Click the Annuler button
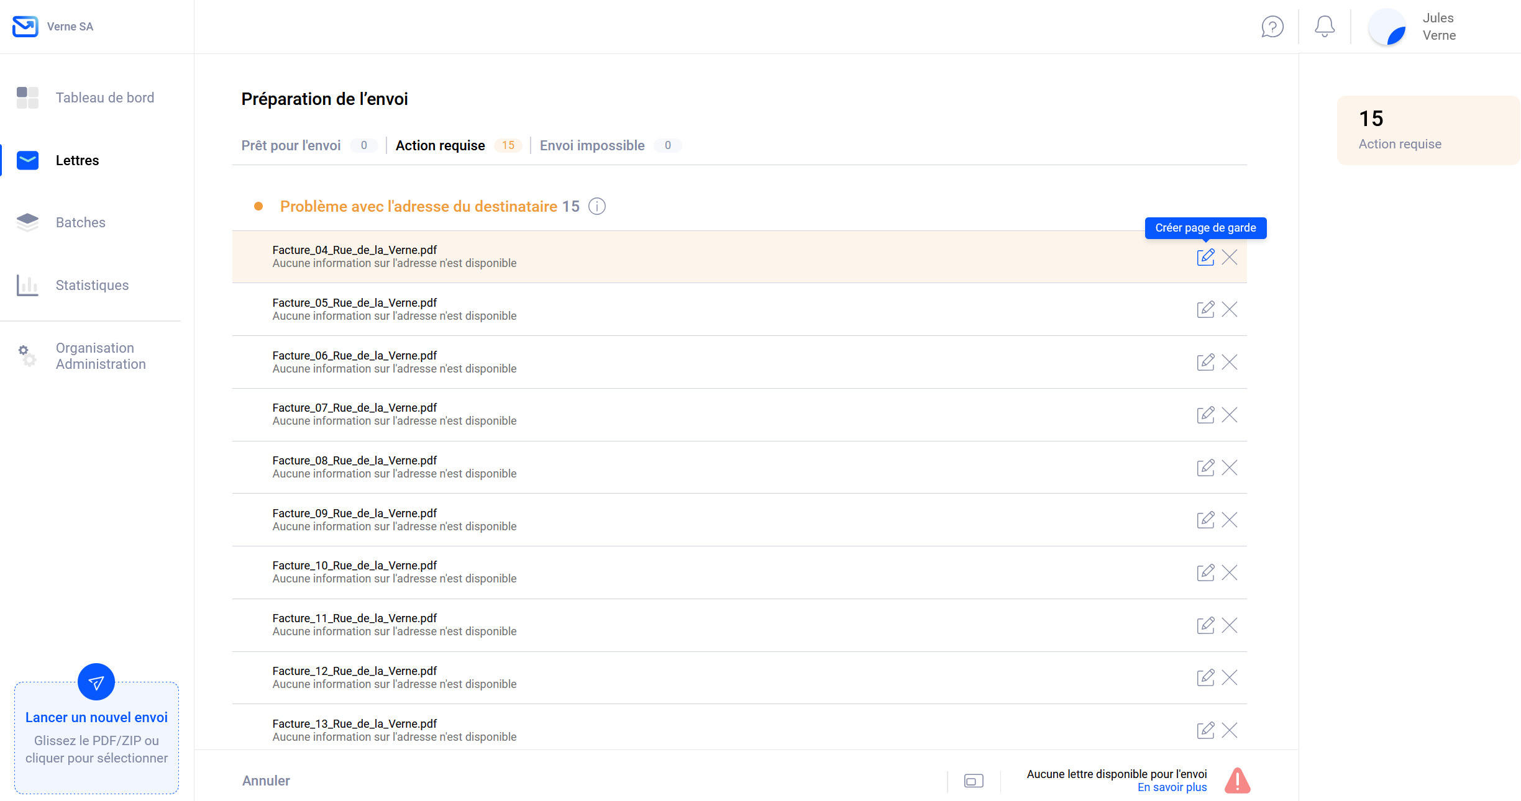This screenshot has height=801, width=1521. 266,781
